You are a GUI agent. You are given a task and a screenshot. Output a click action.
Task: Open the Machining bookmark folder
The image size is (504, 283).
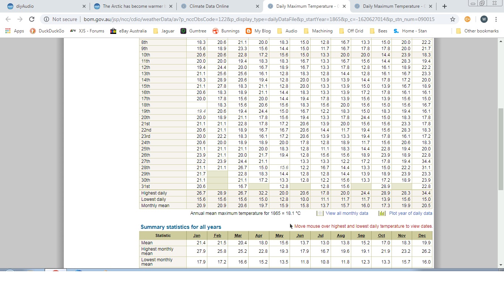click(x=318, y=31)
